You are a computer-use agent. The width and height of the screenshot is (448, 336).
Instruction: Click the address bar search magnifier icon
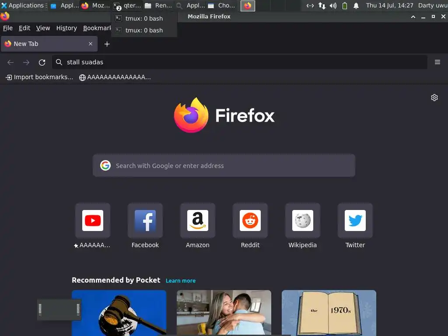point(59,62)
